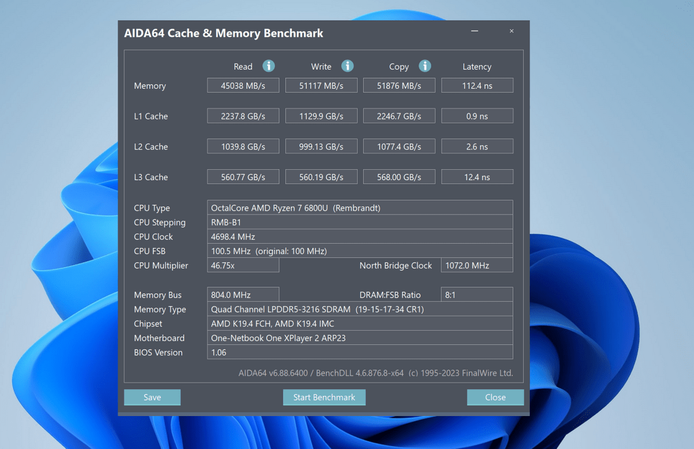Save the benchmark results
694x449 pixels.
152,397
